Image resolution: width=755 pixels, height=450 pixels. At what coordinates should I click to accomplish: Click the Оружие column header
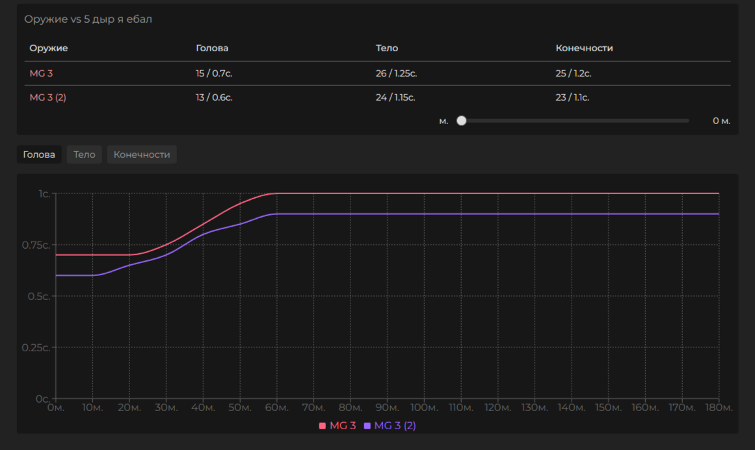[x=49, y=48]
